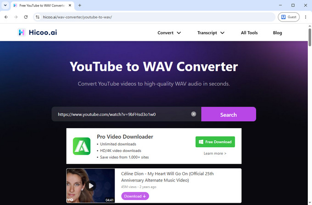
Task: Click the Pro Video Downloader heading
Action: (x=125, y=137)
